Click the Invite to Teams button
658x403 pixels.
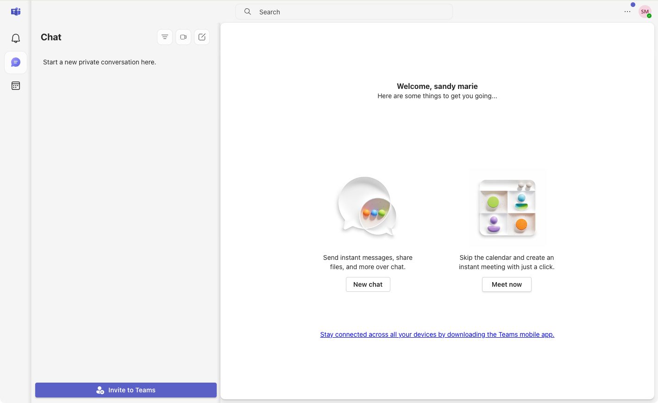126,390
